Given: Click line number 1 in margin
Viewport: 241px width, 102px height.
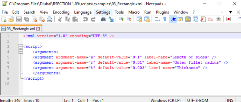Looking at the screenshot, I should pos(8,36).
